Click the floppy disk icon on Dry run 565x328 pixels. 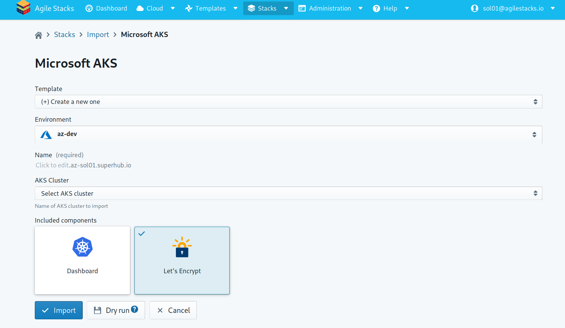(x=97, y=310)
